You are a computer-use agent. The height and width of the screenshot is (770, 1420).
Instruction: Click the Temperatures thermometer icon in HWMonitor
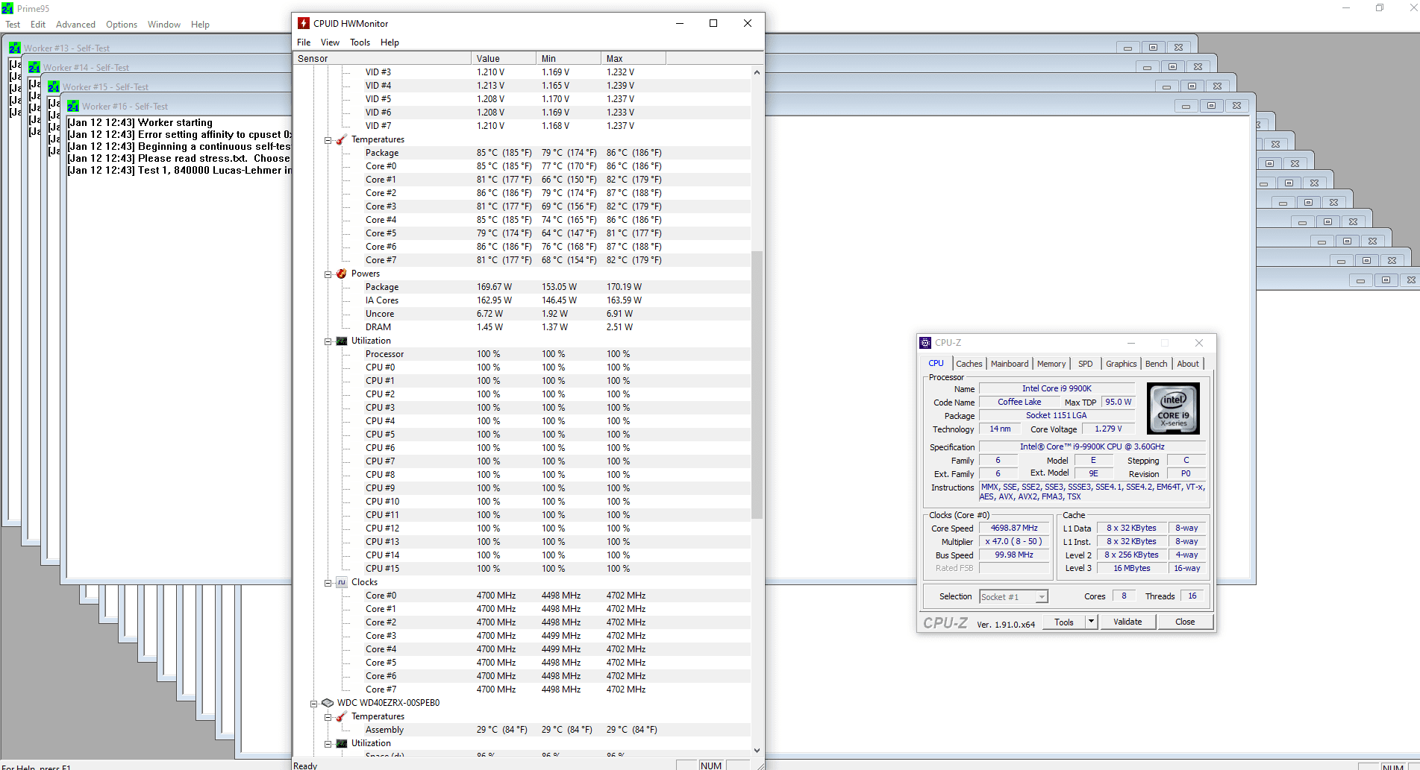pos(342,139)
